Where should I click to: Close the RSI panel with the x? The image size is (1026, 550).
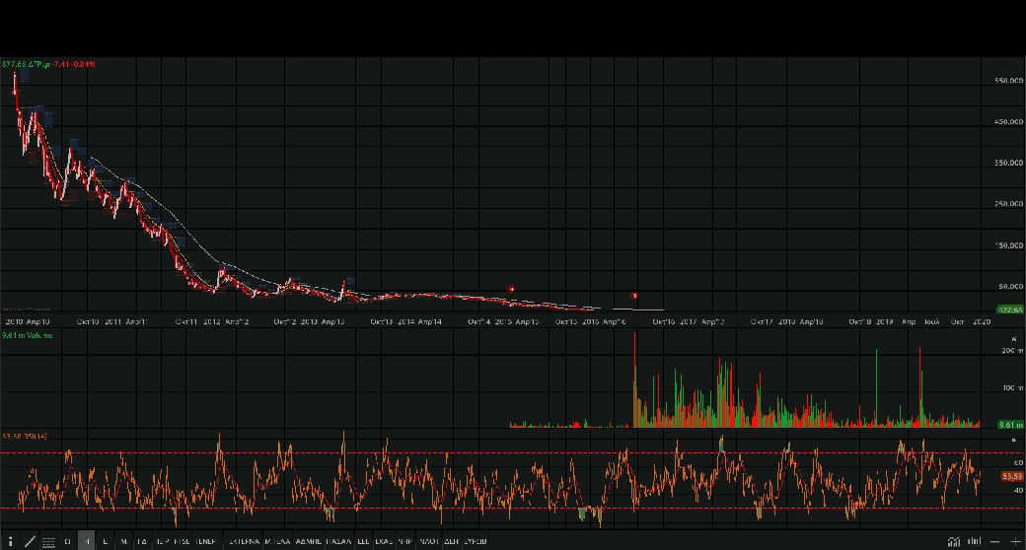(x=1013, y=440)
